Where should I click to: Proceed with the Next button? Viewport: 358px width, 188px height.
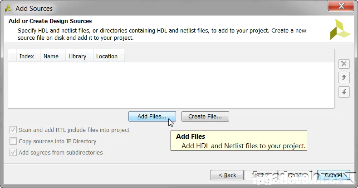pyautogui.click(x=261, y=175)
